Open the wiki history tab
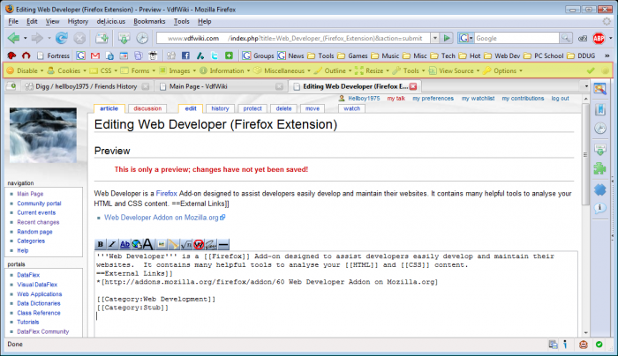Screen dimensions: 618x356 (221, 108)
